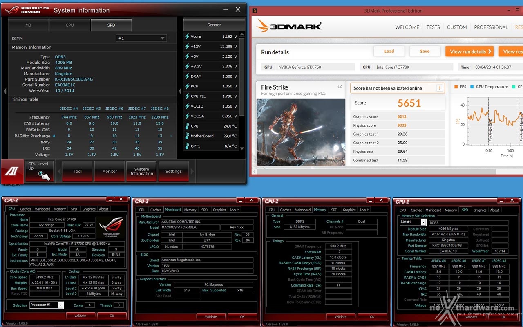Open the Processor #1 selection dropdown in CPU-Z
Screen dimensions: 523x327
pyautogui.click(x=47, y=305)
